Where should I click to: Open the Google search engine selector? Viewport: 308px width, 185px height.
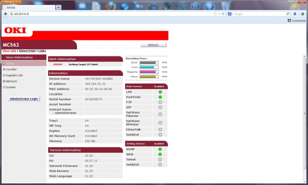pos(230,14)
